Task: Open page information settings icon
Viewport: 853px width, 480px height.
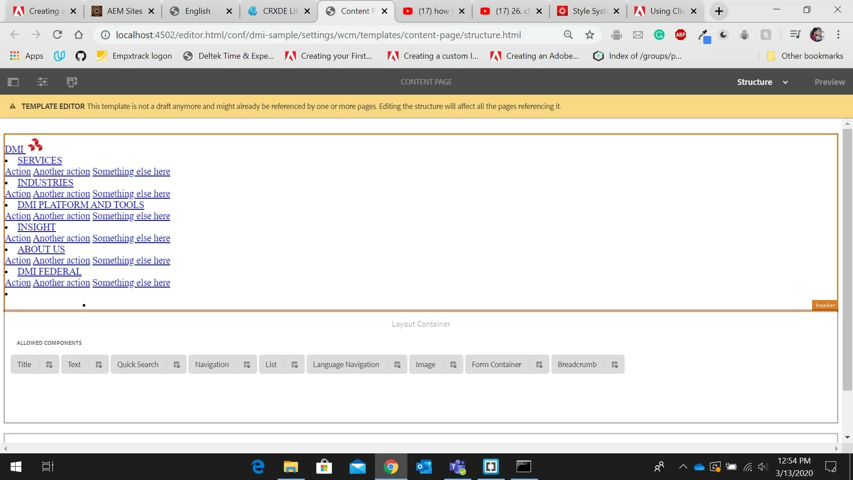Action: pos(42,82)
